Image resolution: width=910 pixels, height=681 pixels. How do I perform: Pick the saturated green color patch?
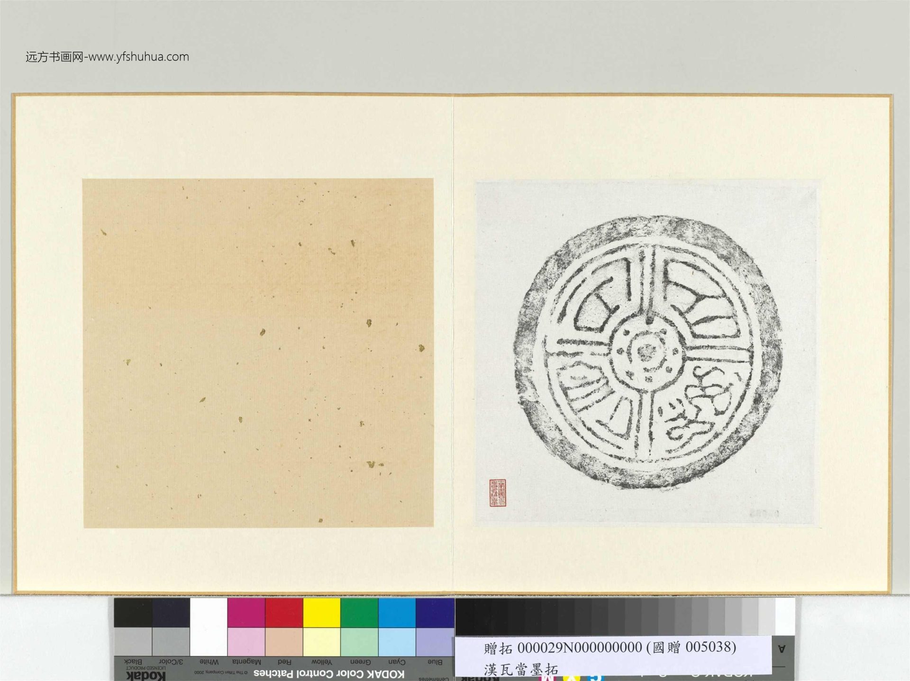tap(359, 612)
